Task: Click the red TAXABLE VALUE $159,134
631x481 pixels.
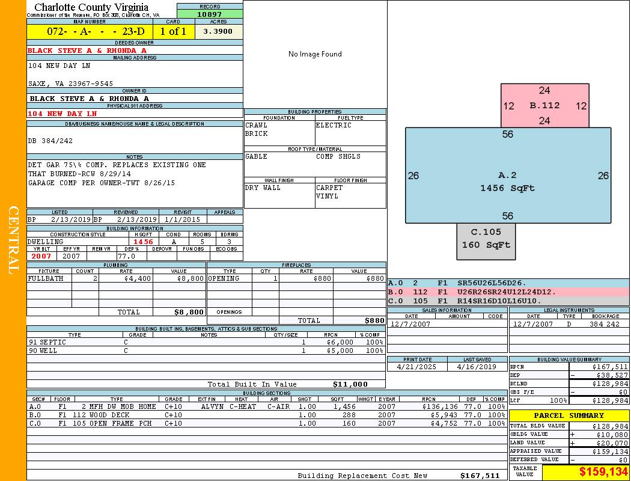Action: pyautogui.click(x=603, y=471)
